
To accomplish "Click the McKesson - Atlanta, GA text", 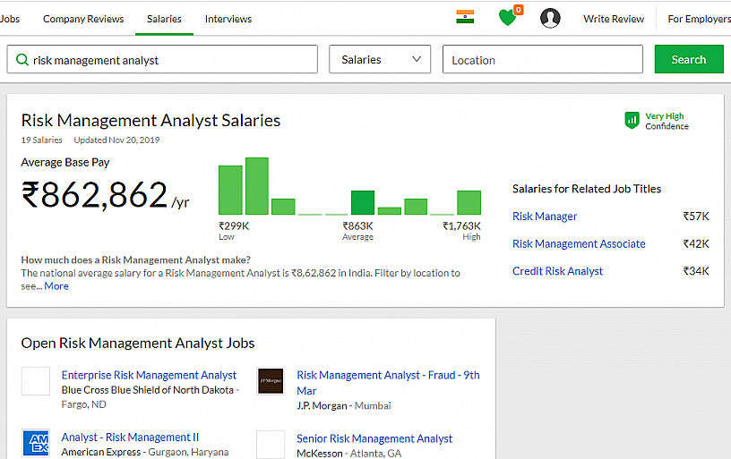I will point(349,454).
